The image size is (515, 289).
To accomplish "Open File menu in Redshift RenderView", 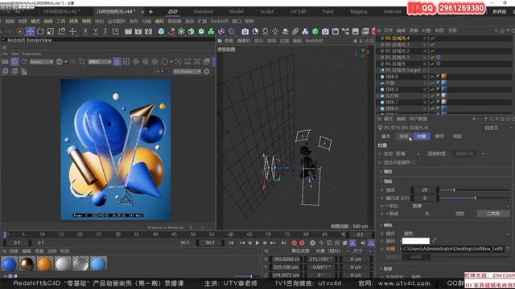I will point(5,54).
